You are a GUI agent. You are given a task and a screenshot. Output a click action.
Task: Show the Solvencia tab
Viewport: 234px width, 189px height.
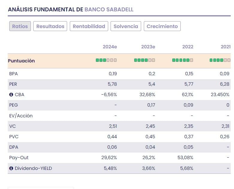pyautogui.click(x=126, y=26)
